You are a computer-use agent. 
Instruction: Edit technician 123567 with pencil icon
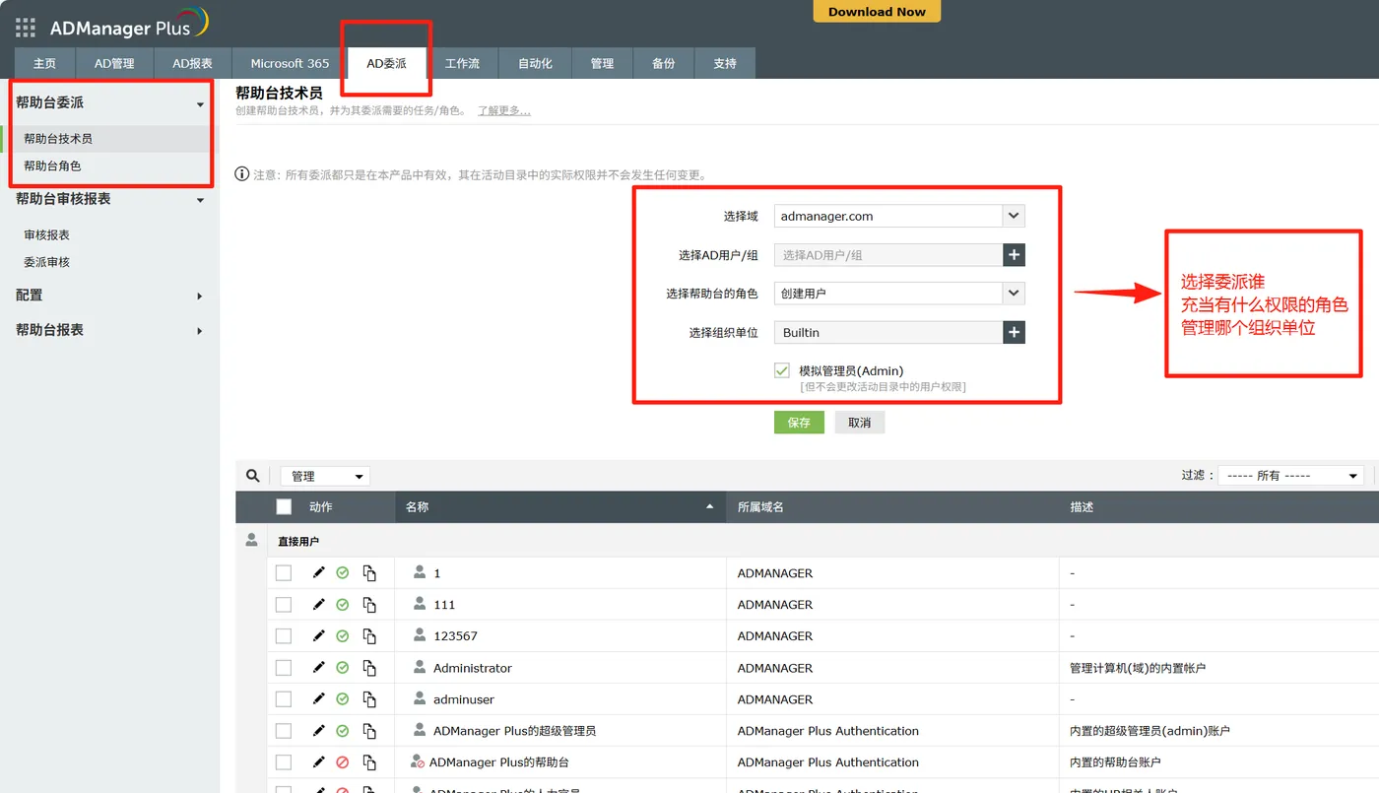(318, 635)
